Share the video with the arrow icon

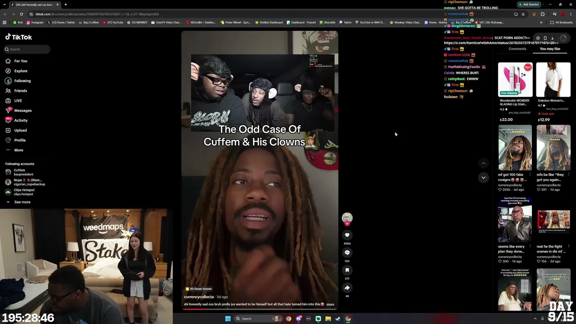point(347,288)
